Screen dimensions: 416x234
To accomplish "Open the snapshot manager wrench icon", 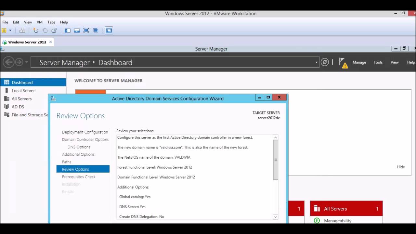I will click(x=54, y=30).
